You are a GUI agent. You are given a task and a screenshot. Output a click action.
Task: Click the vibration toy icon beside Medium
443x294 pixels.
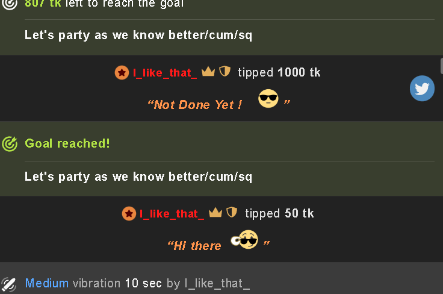(8, 284)
